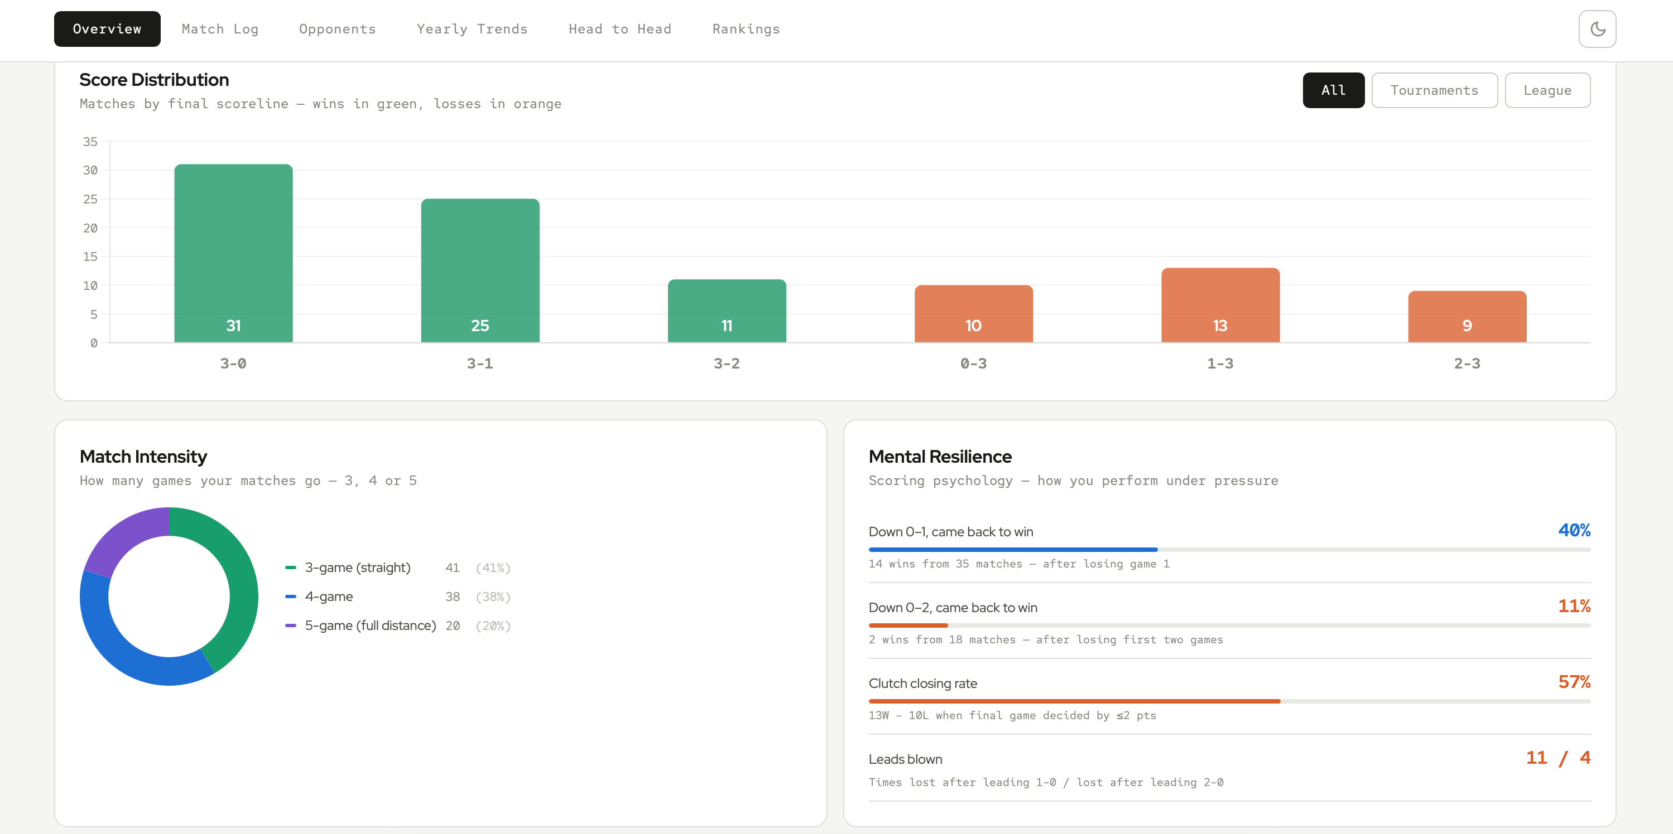Click the 0-3 orange bar showing 10
The height and width of the screenshot is (834, 1673).
point(974,313)
